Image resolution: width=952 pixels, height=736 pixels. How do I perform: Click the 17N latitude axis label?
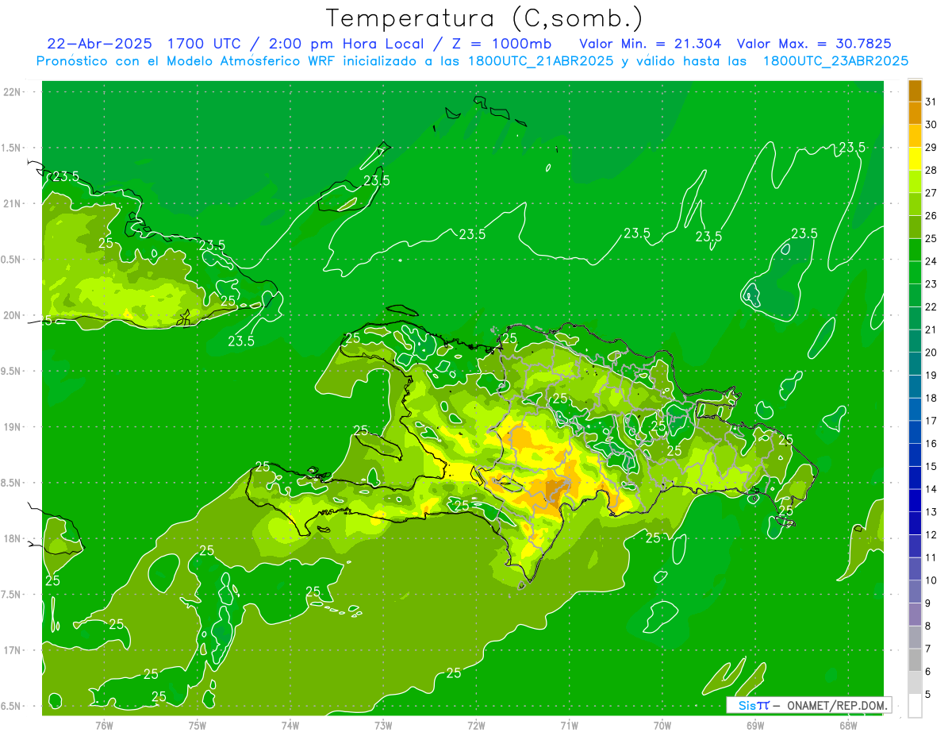pyautogui.click(x=11, y=650)
